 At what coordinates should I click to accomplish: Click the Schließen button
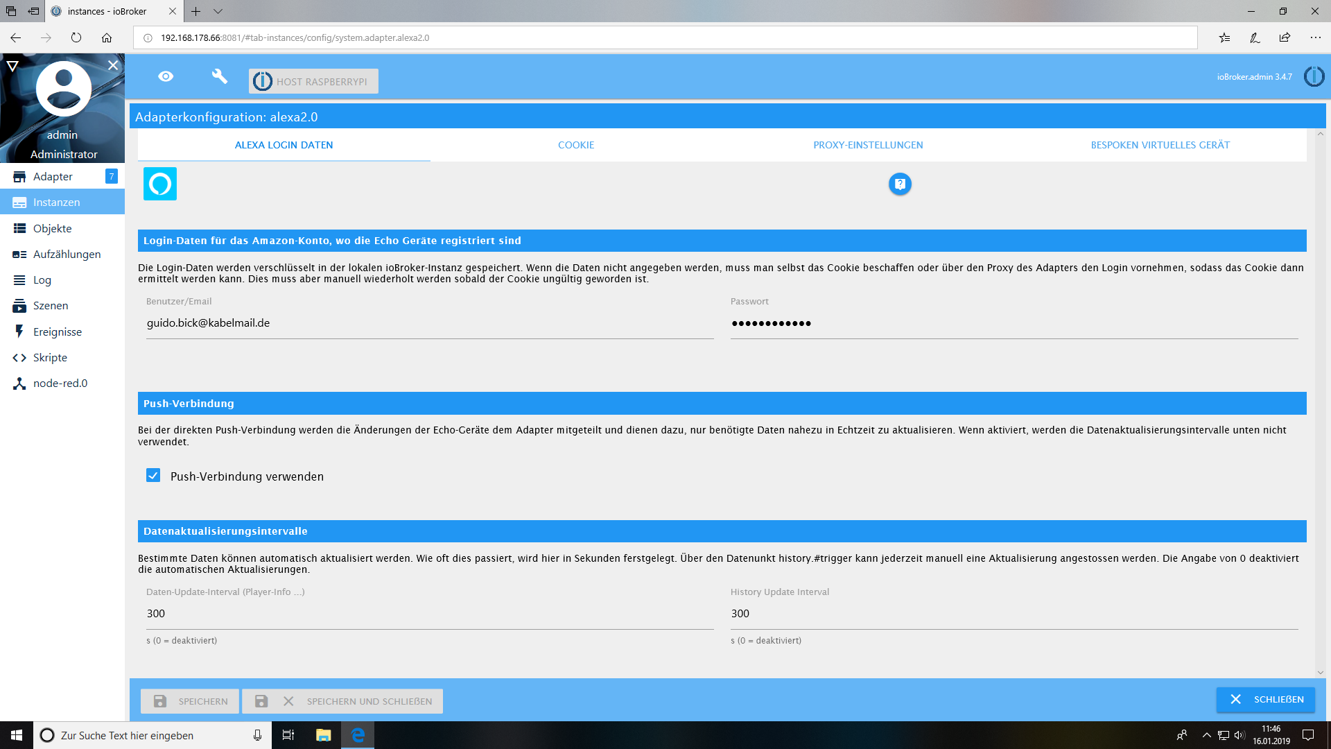click(1266, 700)
